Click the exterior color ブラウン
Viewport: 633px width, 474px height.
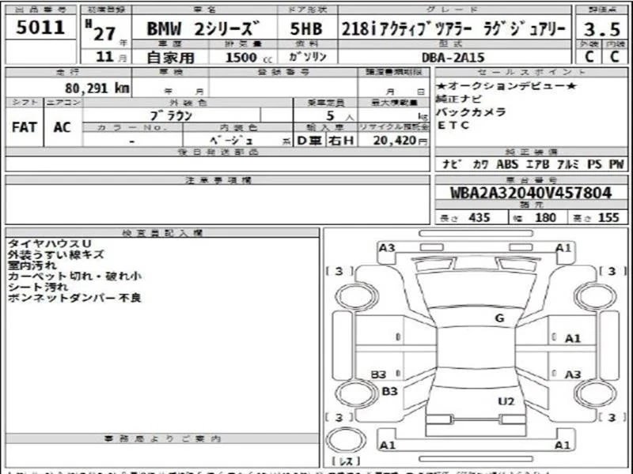point(171,116)
